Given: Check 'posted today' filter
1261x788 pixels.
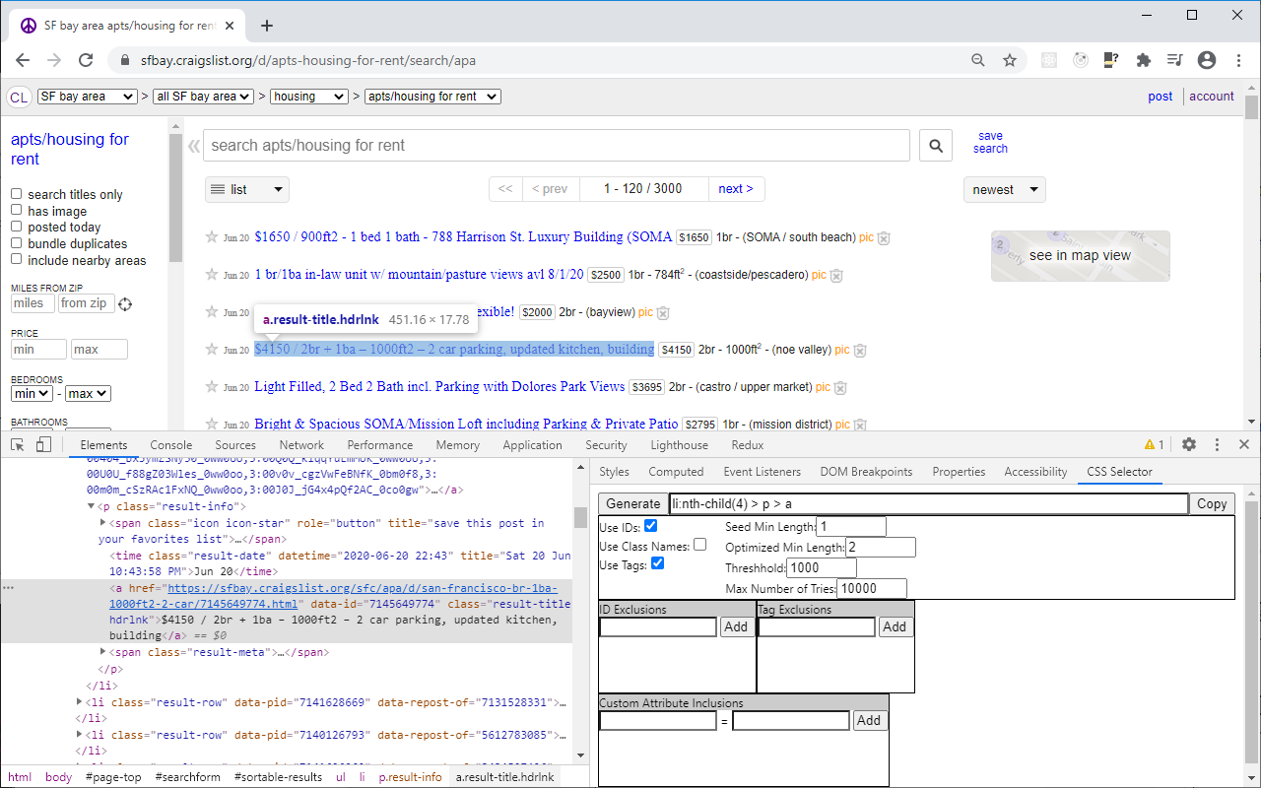Looking at the screenshot, I should point(16,227).
